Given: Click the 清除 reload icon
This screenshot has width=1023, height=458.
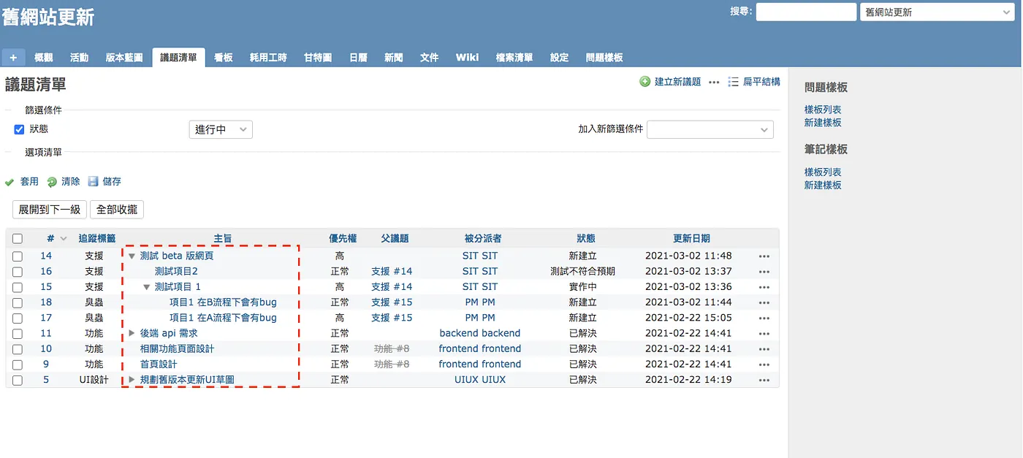Looking at the screenshot, I should 52,182.
